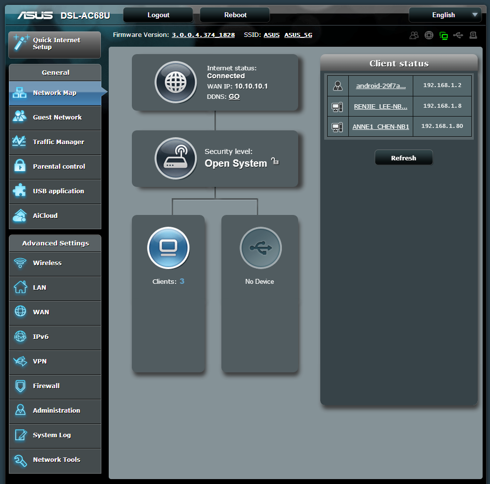Go to AiCloud menu item
This screenshot has height=484, width=490.
pyautogui.click(x=55, y=216)
